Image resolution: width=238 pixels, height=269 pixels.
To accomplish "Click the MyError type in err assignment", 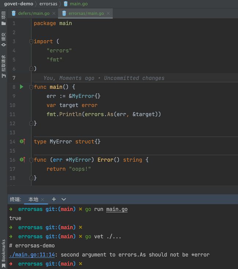I will [83, 96].
